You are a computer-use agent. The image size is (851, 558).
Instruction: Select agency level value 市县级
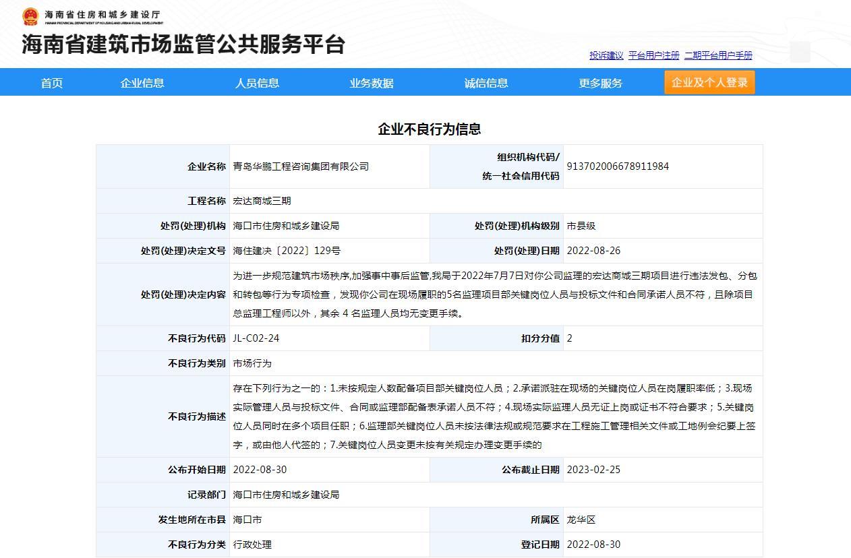pyautogui.click(x=581, y=226)
